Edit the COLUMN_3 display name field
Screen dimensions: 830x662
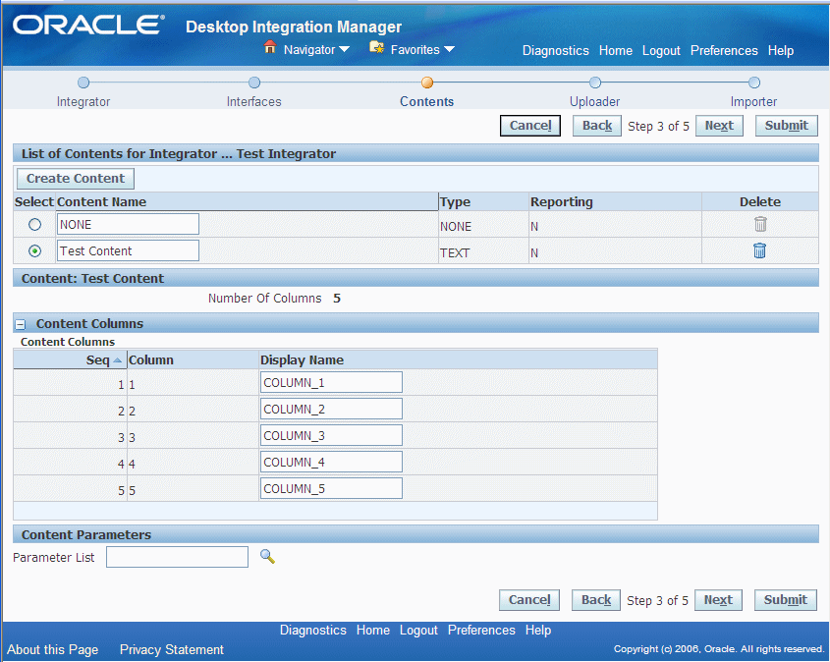click(331, 435)
